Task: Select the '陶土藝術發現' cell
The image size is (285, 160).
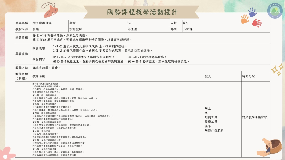Action: [x=50, y=23]
